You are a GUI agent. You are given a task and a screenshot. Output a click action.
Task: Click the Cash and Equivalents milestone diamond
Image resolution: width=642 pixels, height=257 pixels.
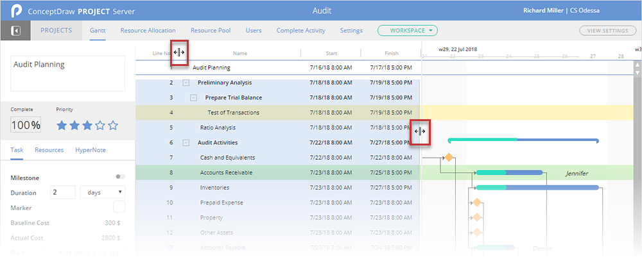tap(449, 157)
